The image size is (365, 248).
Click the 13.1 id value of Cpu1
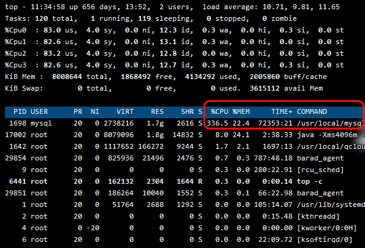click(168, 42)
